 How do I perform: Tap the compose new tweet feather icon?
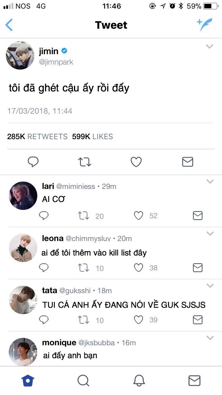pyautogui.click(x=205, y=24)
